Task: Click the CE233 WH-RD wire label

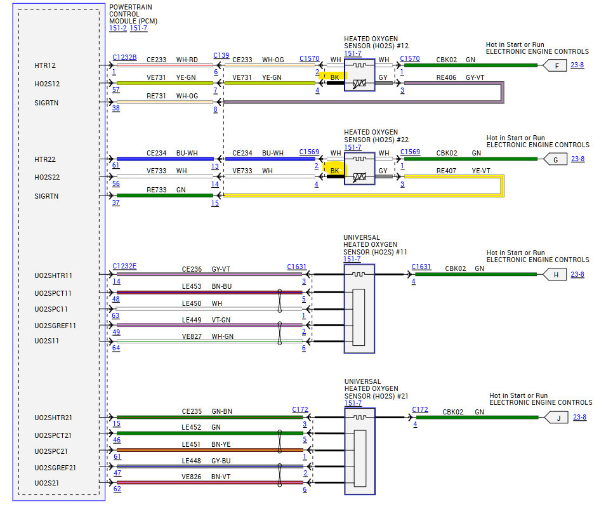Action: tap(172, 60)
